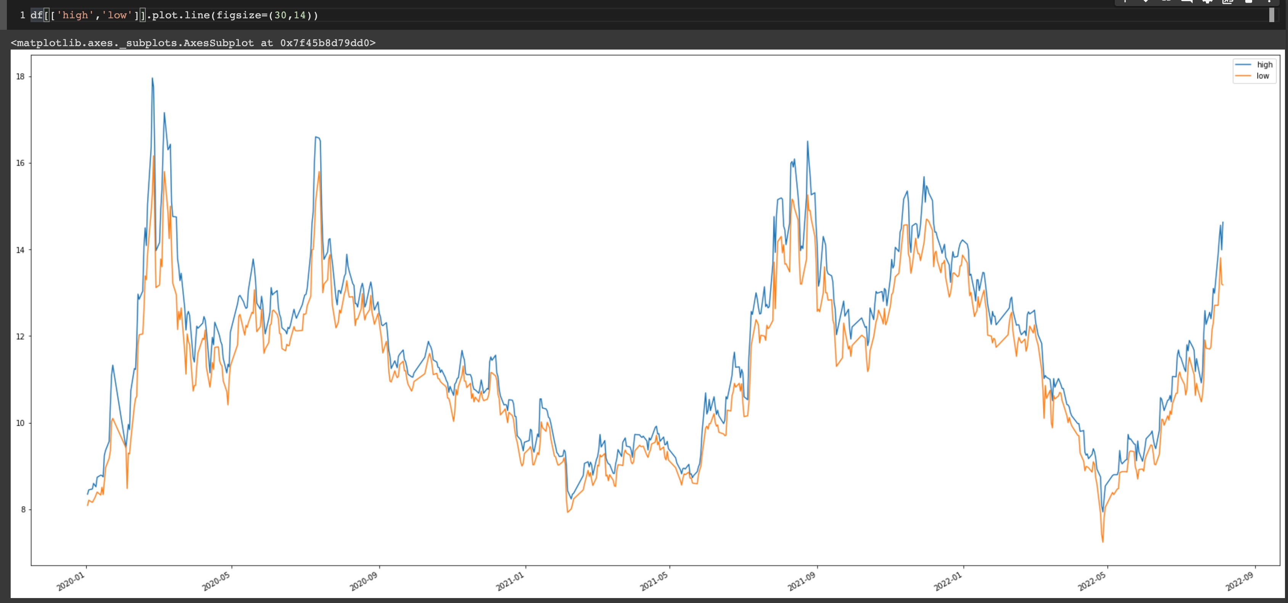Image resolution: width=1288 pixels, height=603 pixels.
Task: Click the 'high' legend label
Action: coord(1264,65)
